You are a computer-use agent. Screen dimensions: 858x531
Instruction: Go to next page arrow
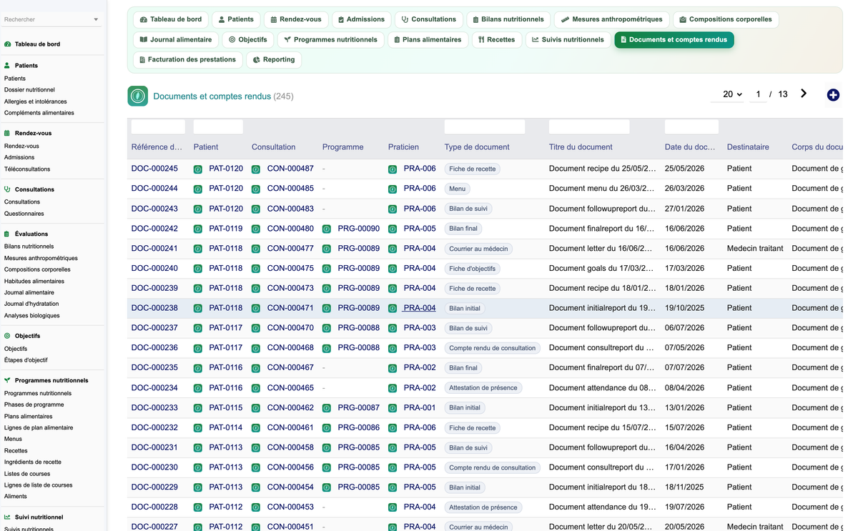pos(804,94)
